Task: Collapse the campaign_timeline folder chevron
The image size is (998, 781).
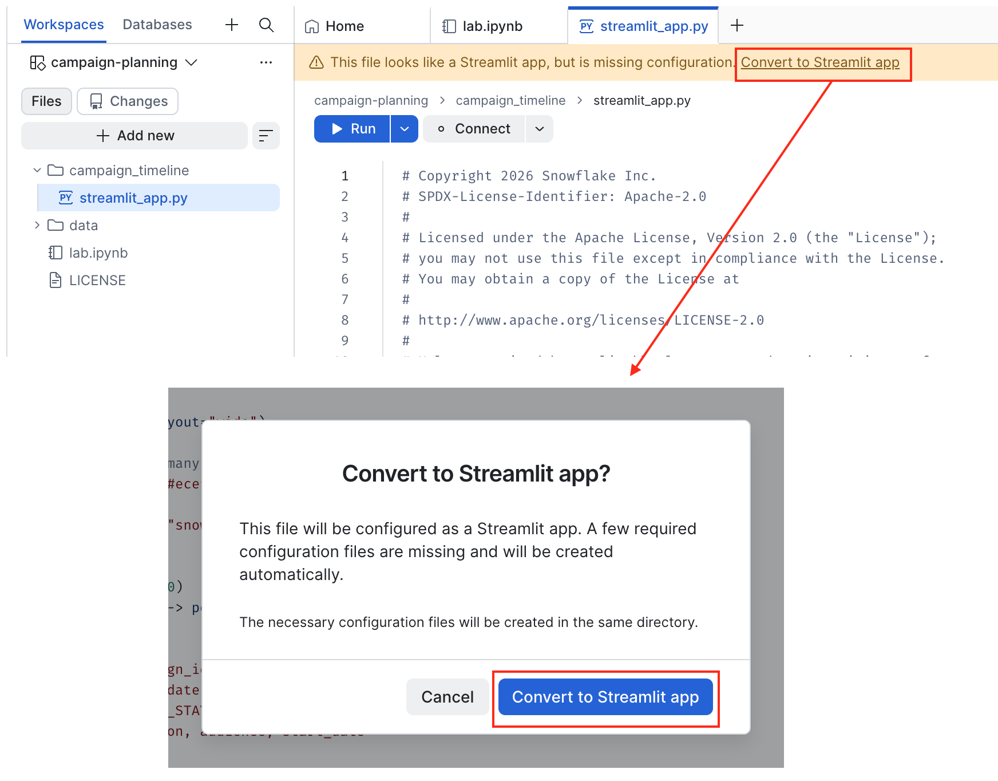Action: [x=37, y=170]
